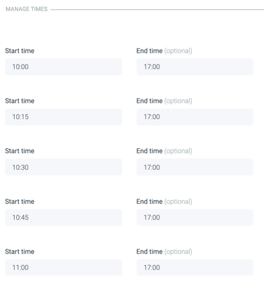Screen dimensions: 264x290
Task: Focus End time field beside 10:15 start
Action: click(195, 117)
